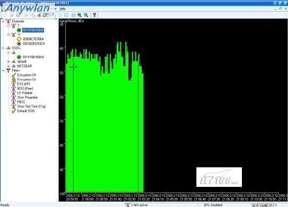
Task: Click the green start scanning arrow
Action: pyautogui.click(x=26, y=15)
